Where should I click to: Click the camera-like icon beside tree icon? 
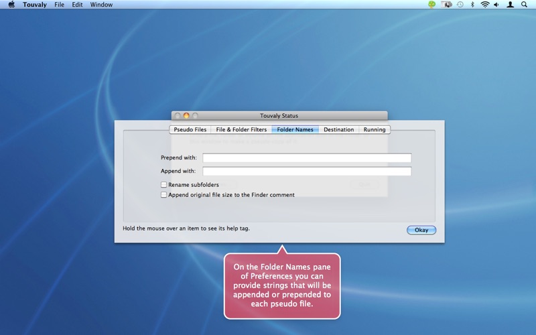tap(446, 5)
